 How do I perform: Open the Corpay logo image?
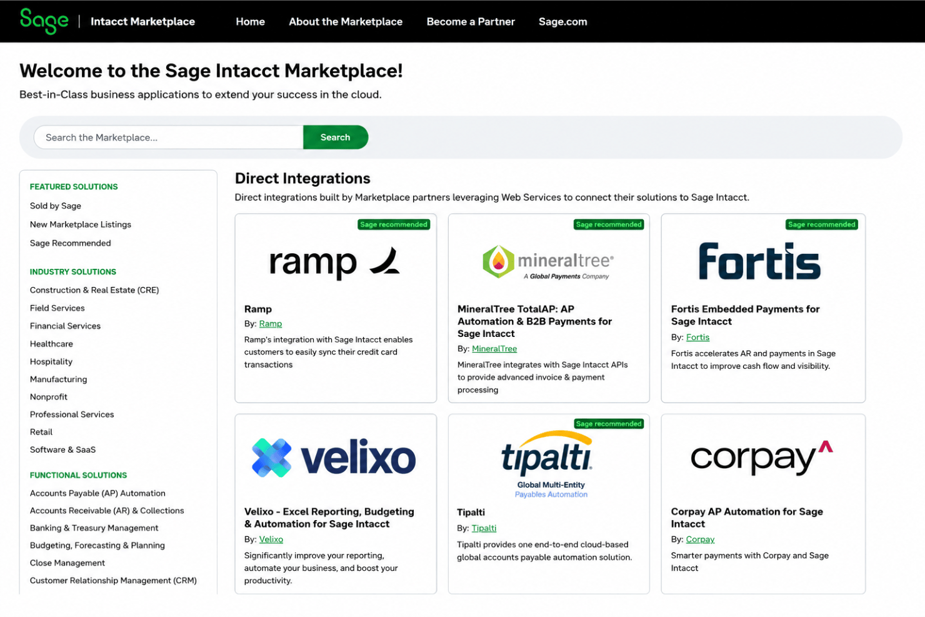tap(762, 458)
